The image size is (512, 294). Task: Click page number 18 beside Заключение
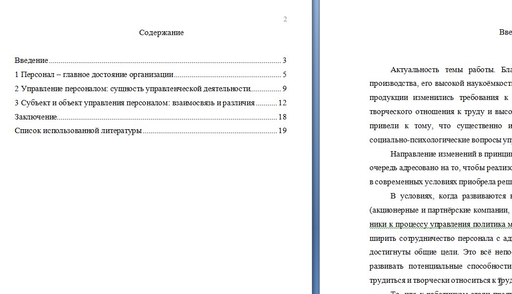pyautogui.click(x=283, y=117)
